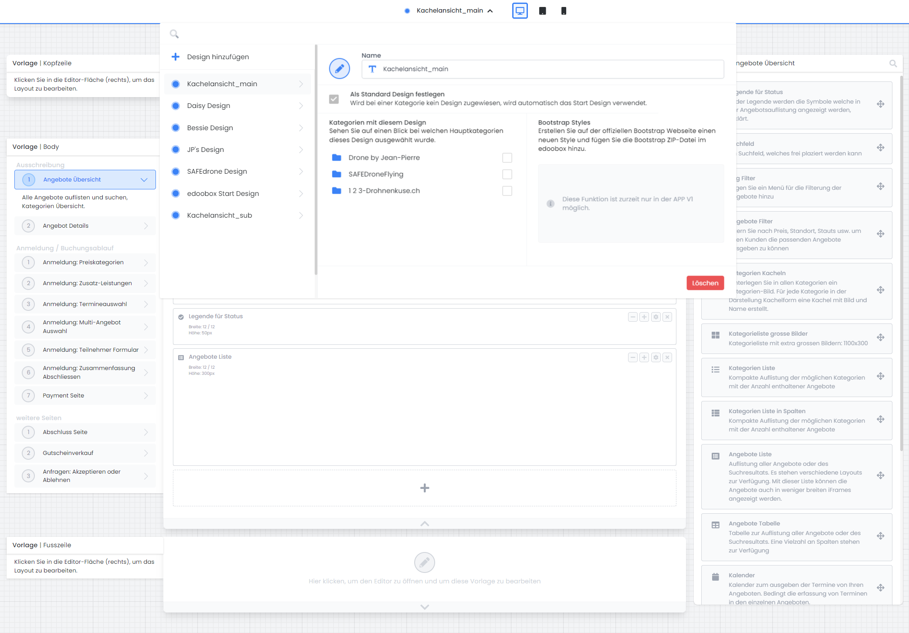Click the blue pencil edit icon
The width and height of the screenshot is (909, 633).
pos(339,68)
